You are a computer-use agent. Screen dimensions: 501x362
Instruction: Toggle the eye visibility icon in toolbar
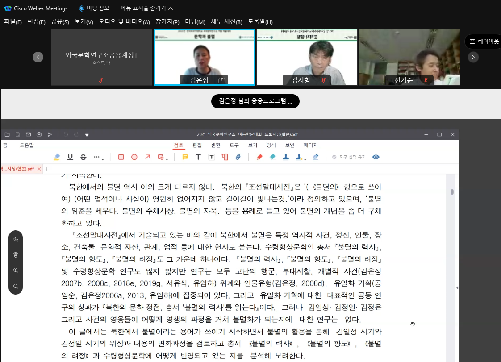pos(376,157)
